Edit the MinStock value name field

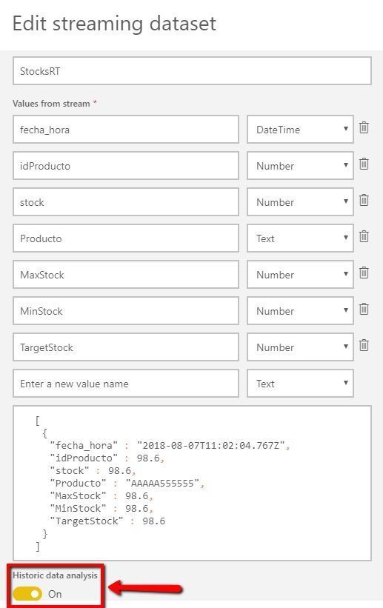tap(126, 310)
